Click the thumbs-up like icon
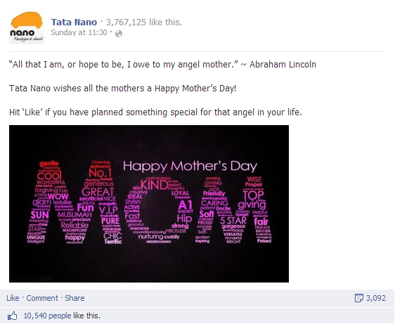Image resolution: width=395 pixels, height=324 pixels. point(12,316)
